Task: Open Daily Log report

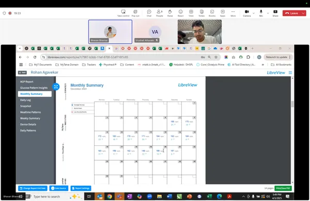Action: click(x=25, y=100)
